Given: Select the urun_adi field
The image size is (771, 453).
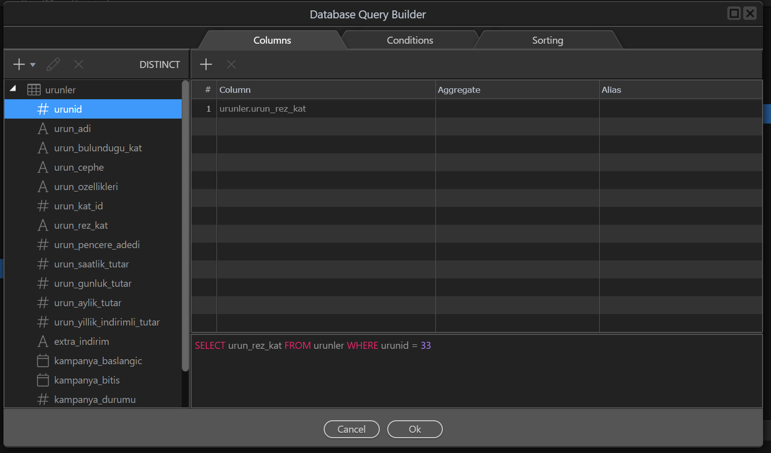Looking at the screenshot, I should pos(72,129).
